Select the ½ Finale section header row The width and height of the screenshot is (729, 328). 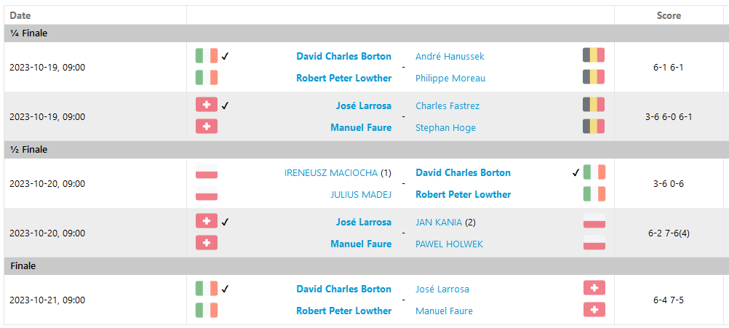click(364, 150)
